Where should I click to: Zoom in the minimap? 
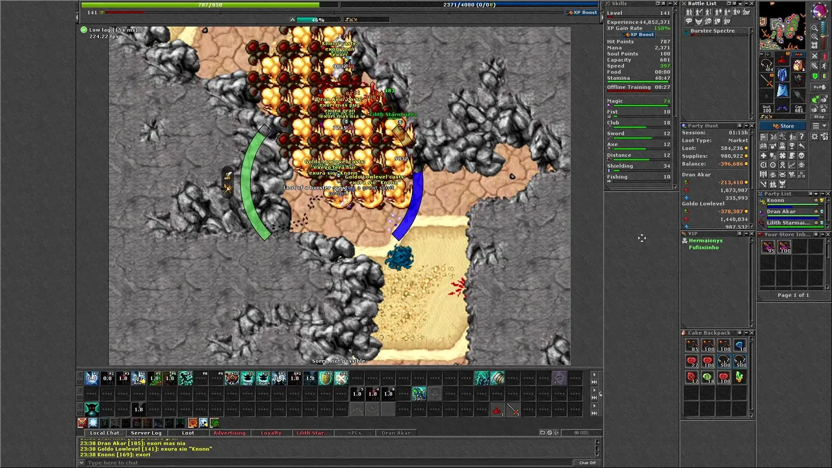pos(814,36)
